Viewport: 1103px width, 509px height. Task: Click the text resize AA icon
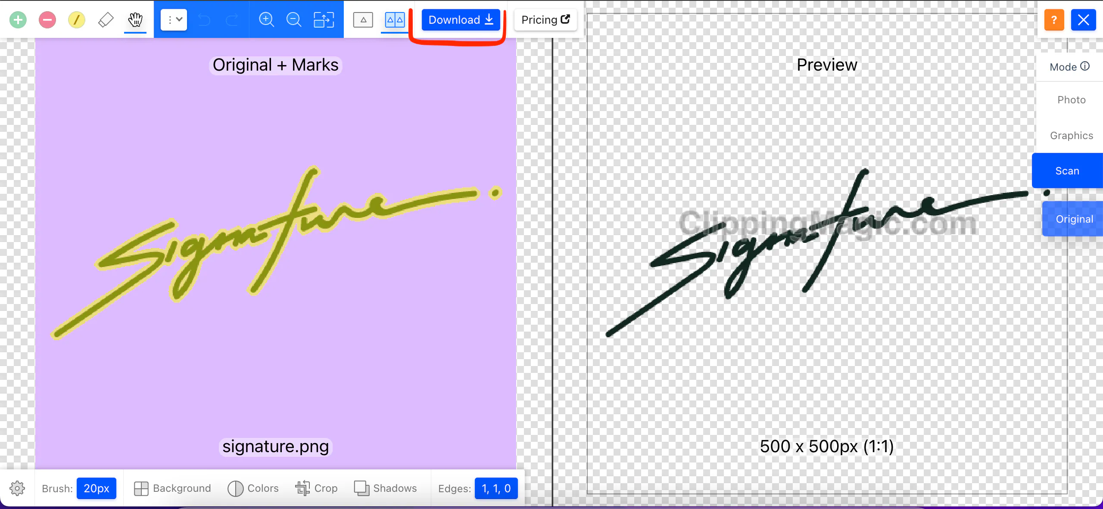tap(395, 19)
